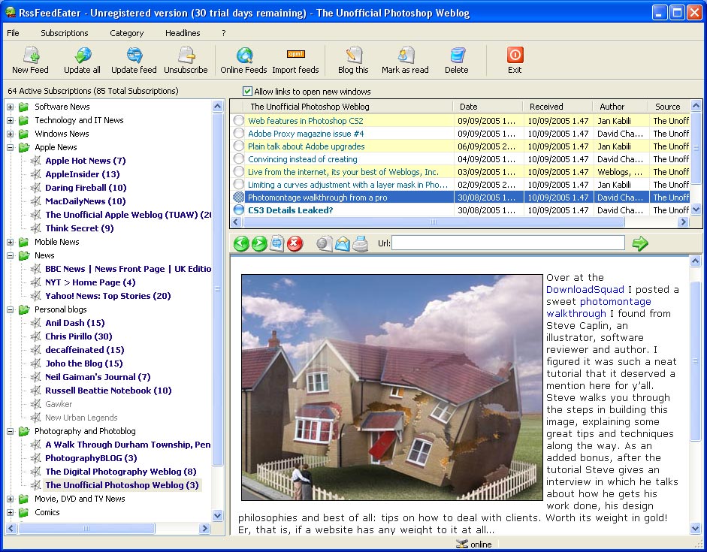Click the envelope email icon
Viewport: 707px width, 552px height.
[x=342, y=244]
